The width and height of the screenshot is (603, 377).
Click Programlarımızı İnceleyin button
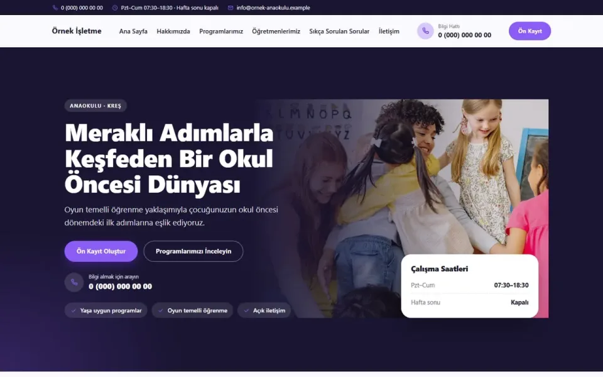pyautogui.click(x=193, y=251)
